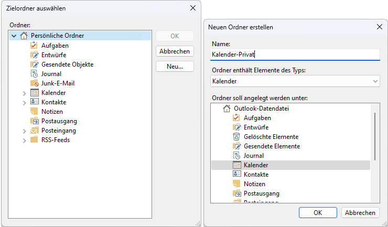Click the Junk-E-Mail folder icon
The width and height of the screenshot is (388, 227).
coord(34,83)
